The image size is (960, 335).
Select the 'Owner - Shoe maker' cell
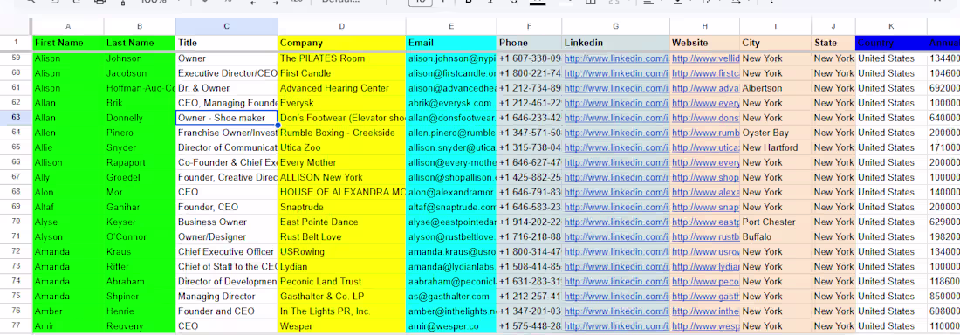(227, 118)
